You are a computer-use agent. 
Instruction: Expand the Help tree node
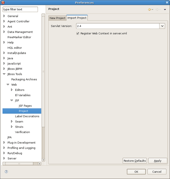click(4, 42)
